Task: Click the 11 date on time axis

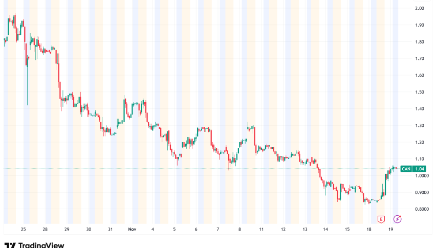Action: coord(261,230)
